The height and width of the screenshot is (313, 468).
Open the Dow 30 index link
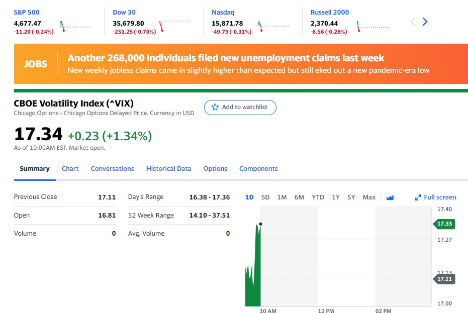[x=124, y=13]
